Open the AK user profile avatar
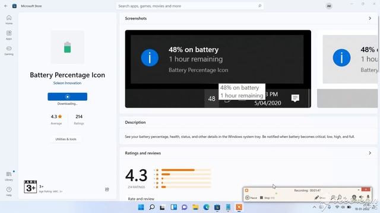 (329, 6)
